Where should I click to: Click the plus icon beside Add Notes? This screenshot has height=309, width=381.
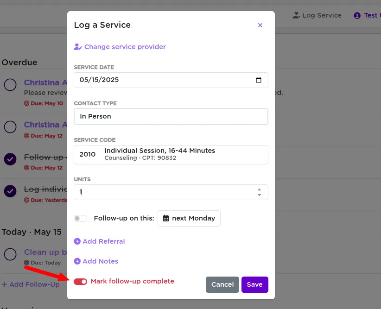point(77,261)
